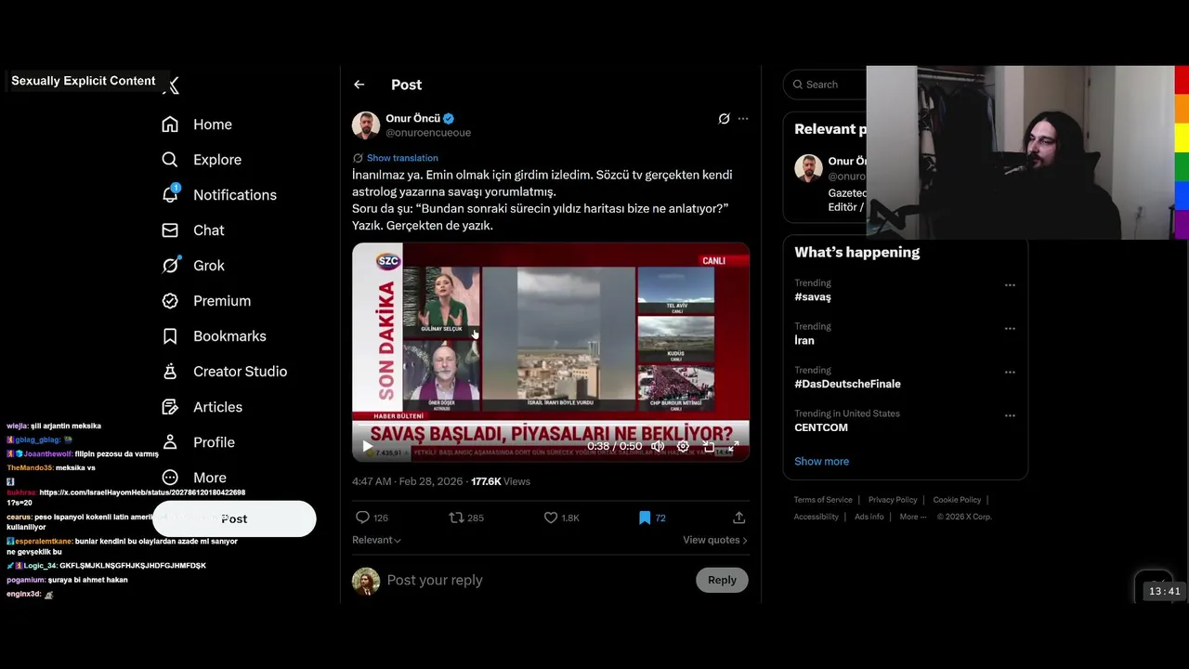Open the Relevant sort dropdown

pos(376,540)
